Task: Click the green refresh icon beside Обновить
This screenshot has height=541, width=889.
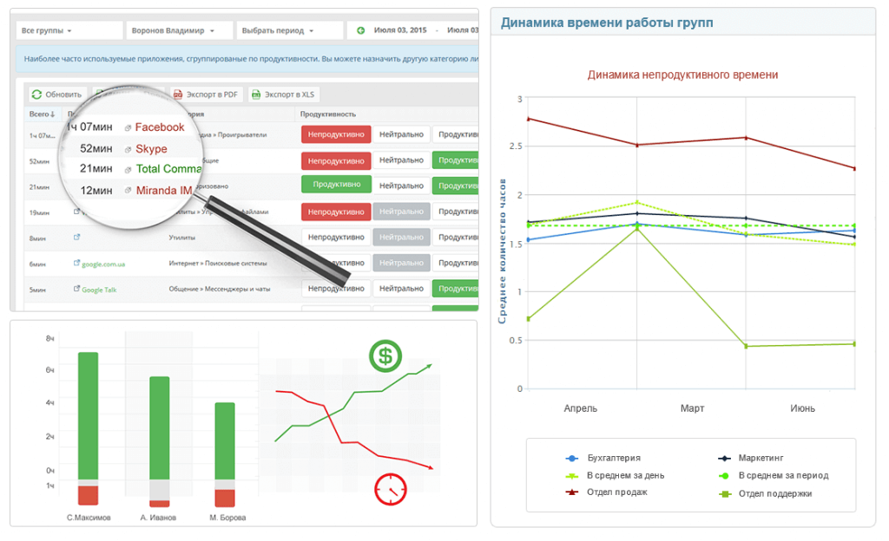Action: click(36, 95)
